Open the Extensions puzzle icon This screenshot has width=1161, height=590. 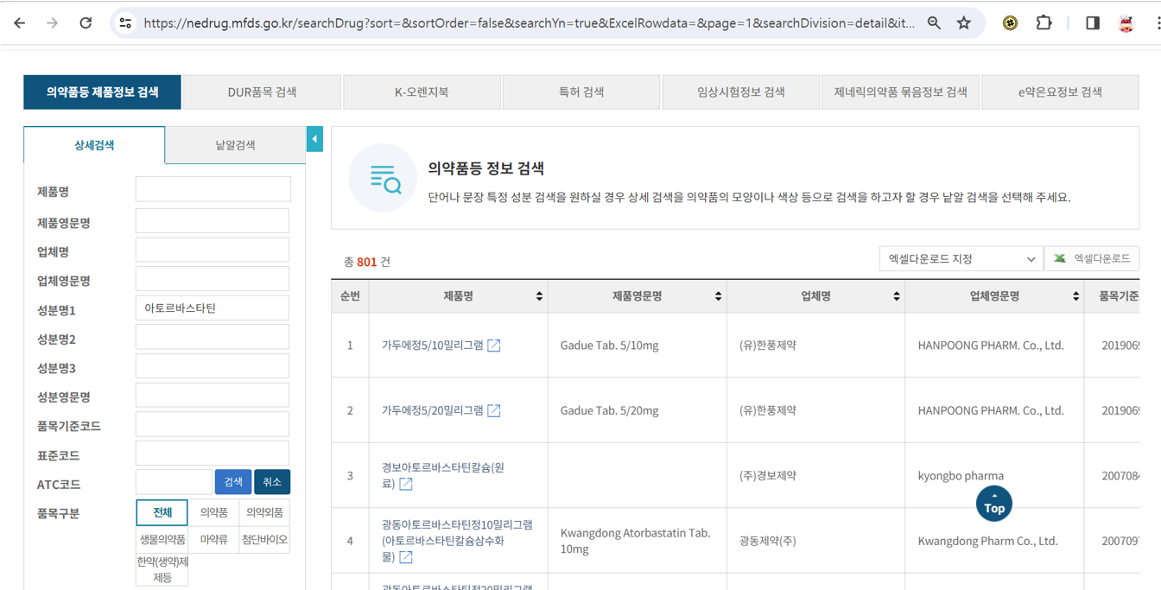pyautogui.click(x=1044, y=23)
